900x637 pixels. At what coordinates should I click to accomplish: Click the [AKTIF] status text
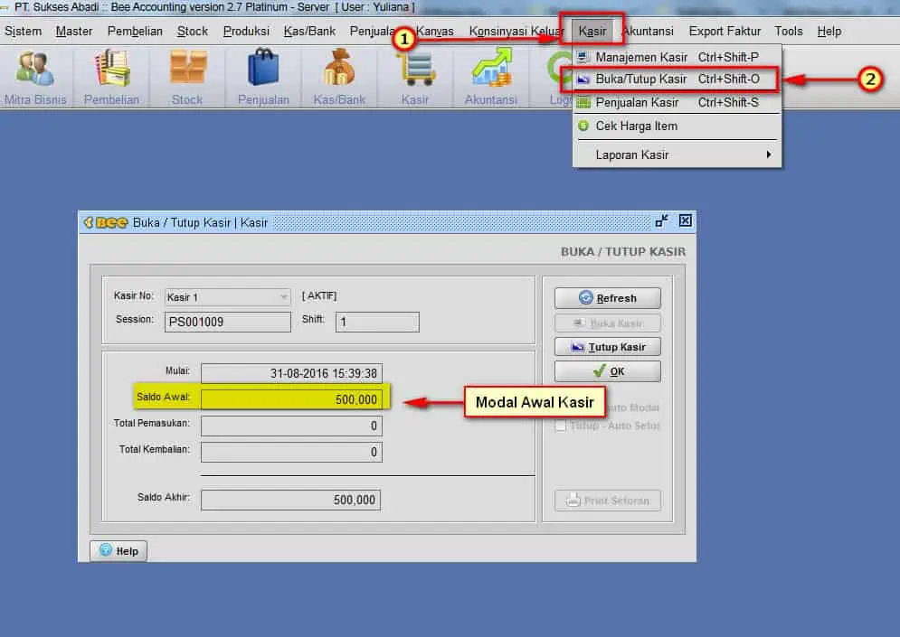point(319,295)
